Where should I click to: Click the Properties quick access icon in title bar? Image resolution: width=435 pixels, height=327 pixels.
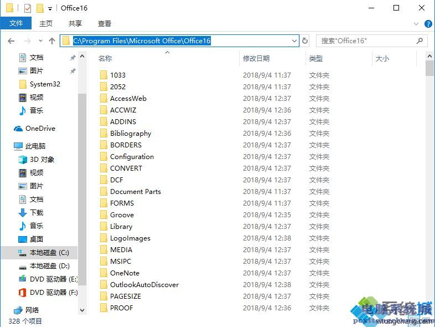[28, 8]
